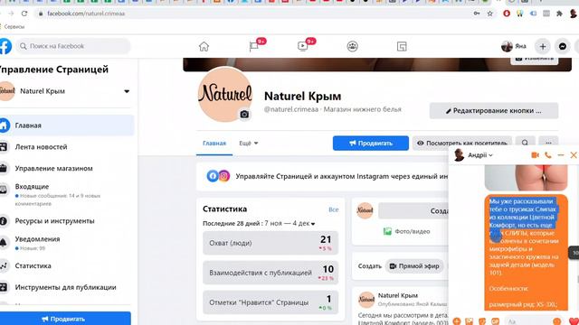This screenshot has width=579, height=325.
Task: Click Фото/видео icon in create post
Action: (x=387, y=231)
